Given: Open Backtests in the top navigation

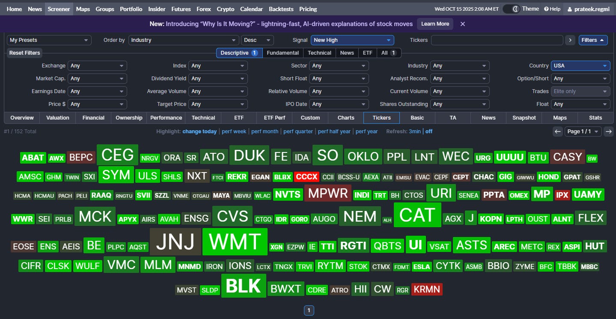Looking at the screenshot, I should pos(280,9).
